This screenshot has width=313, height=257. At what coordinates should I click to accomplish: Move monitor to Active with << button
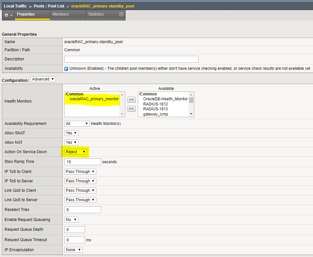(131, 99)
